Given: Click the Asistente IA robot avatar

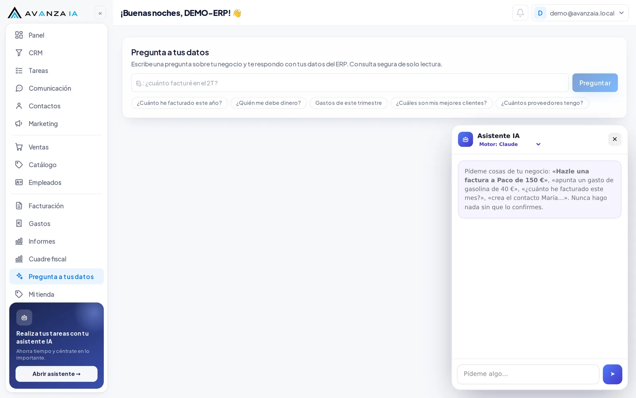Looking at the screenshot, I should coord(465,139).
